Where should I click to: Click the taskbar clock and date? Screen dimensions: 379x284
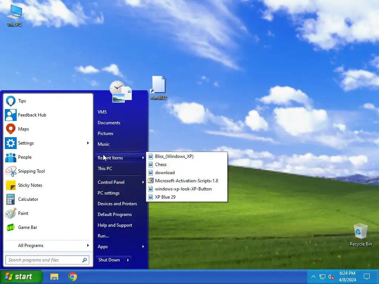coord(347,277)
